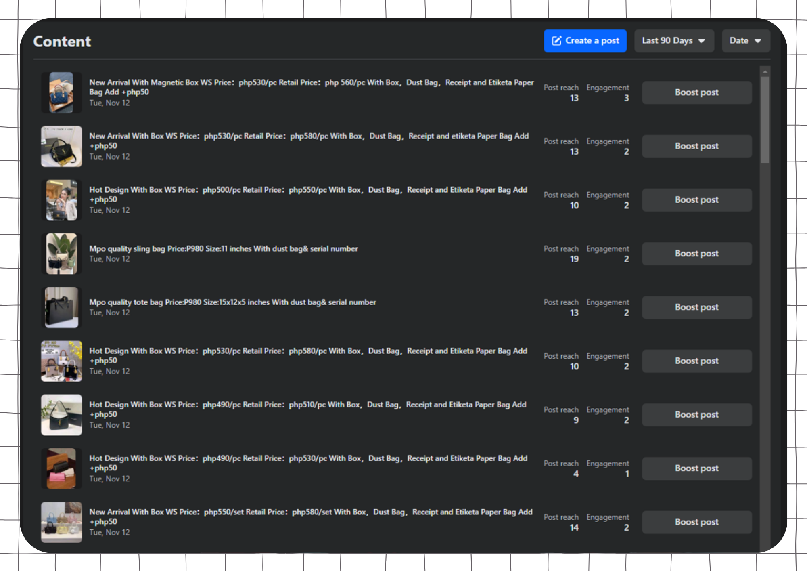Boost the php550/set New Arrival post
807x571 pixels.
click(x=696, y=522)
